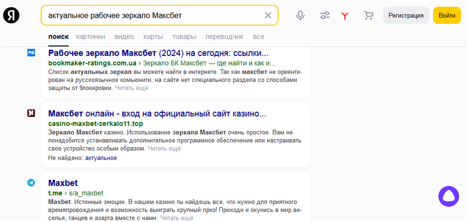The height and width of the screenshot is (222, 467).
Task: Open the shopping cart icon
Action: (x=369, y=15)
